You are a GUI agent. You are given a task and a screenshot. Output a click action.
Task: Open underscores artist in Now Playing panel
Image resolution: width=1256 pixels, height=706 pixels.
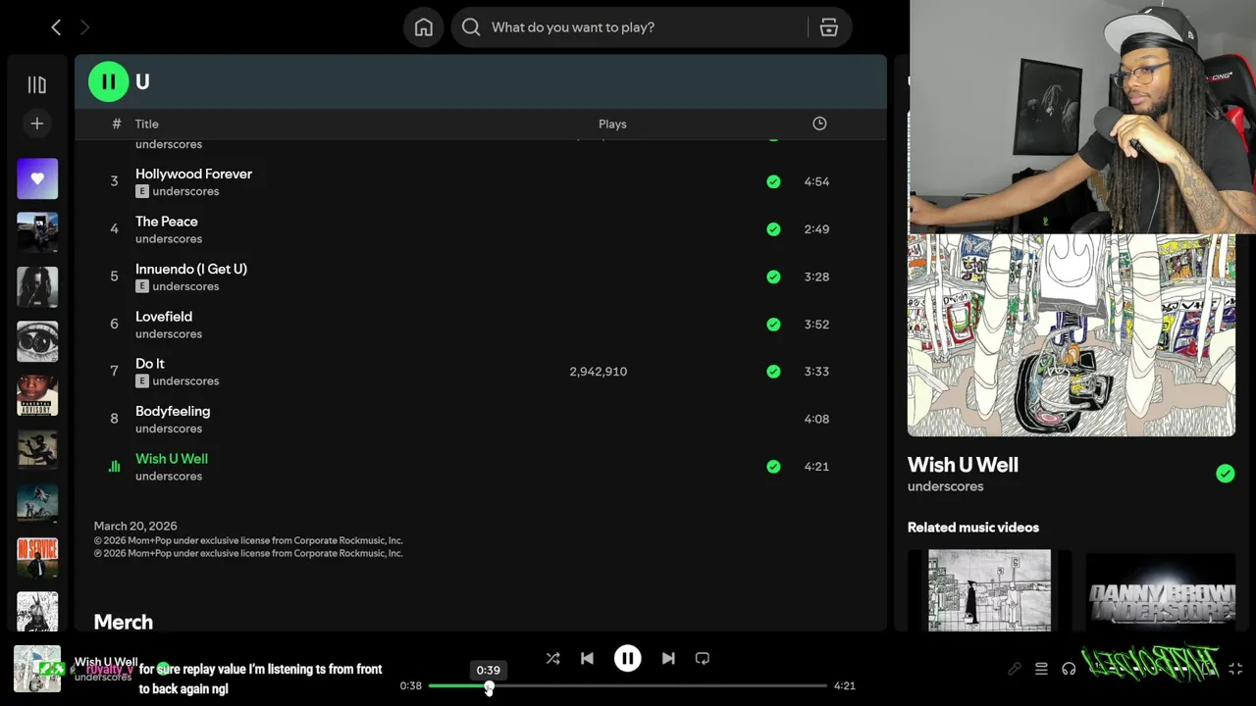coord(945,486)
